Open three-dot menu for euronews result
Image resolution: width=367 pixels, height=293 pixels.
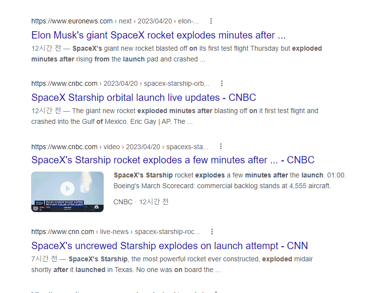(x=211, y=21)
